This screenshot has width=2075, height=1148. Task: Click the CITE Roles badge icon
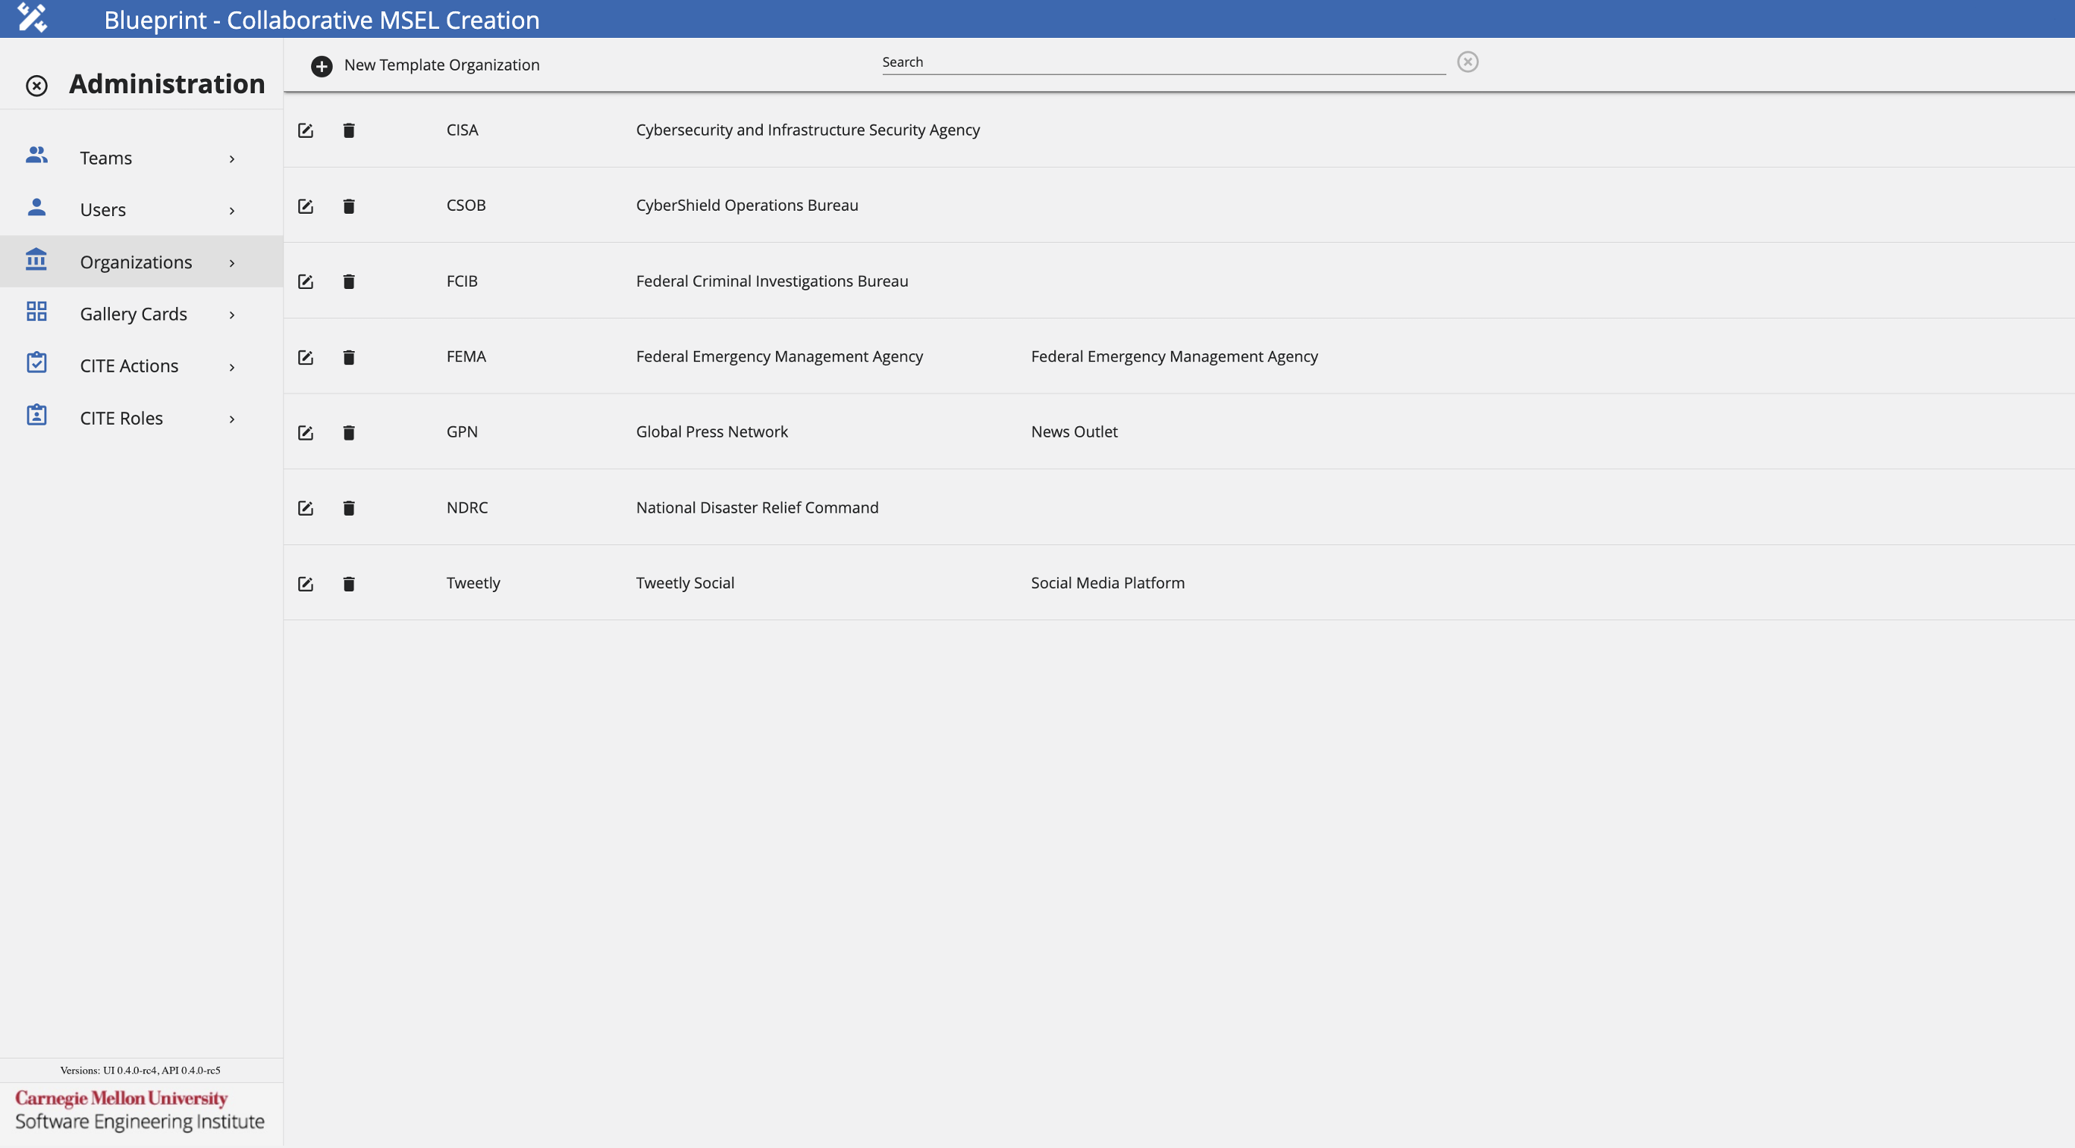[37, 415]
